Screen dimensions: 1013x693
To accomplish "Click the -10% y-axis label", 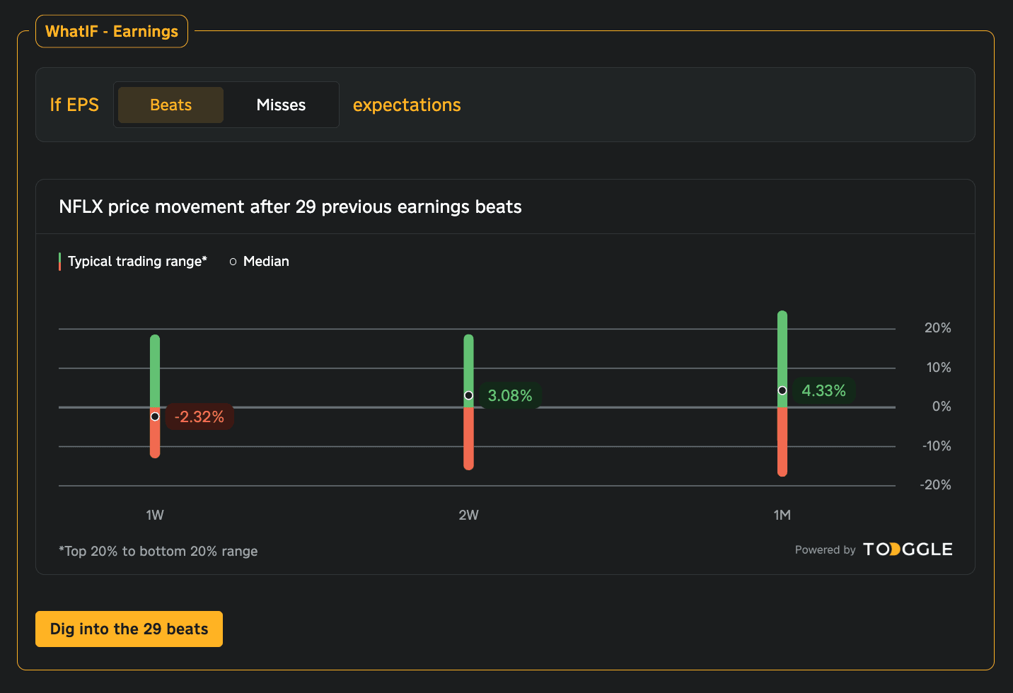I will coord(937,445).
